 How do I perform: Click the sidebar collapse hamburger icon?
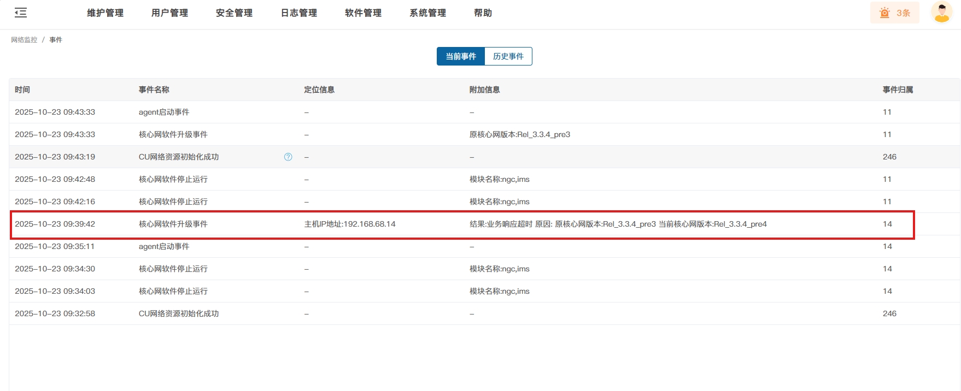click(x=21, y=13)
